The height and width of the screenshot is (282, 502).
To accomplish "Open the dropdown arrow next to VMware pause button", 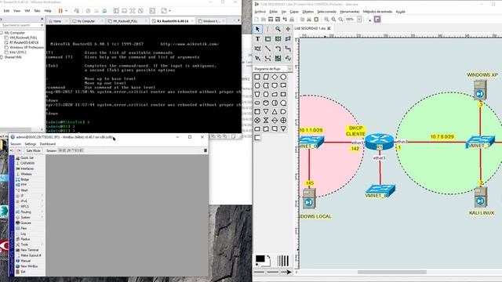I will tap(66, 11).
